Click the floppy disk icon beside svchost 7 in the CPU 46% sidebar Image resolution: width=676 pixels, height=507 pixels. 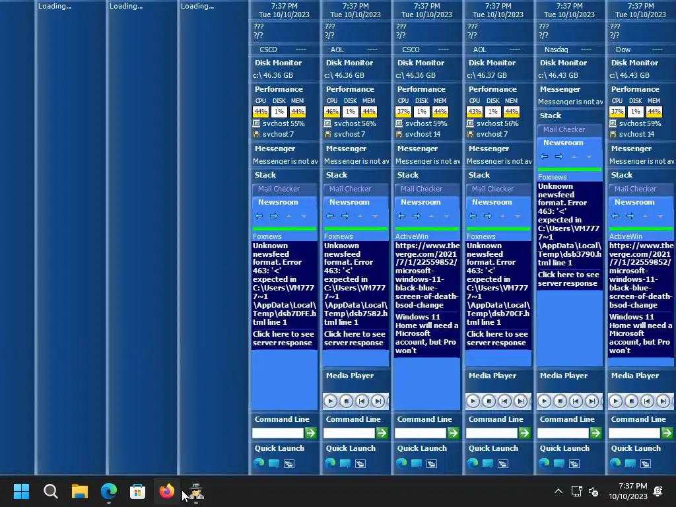pos(327,134)
